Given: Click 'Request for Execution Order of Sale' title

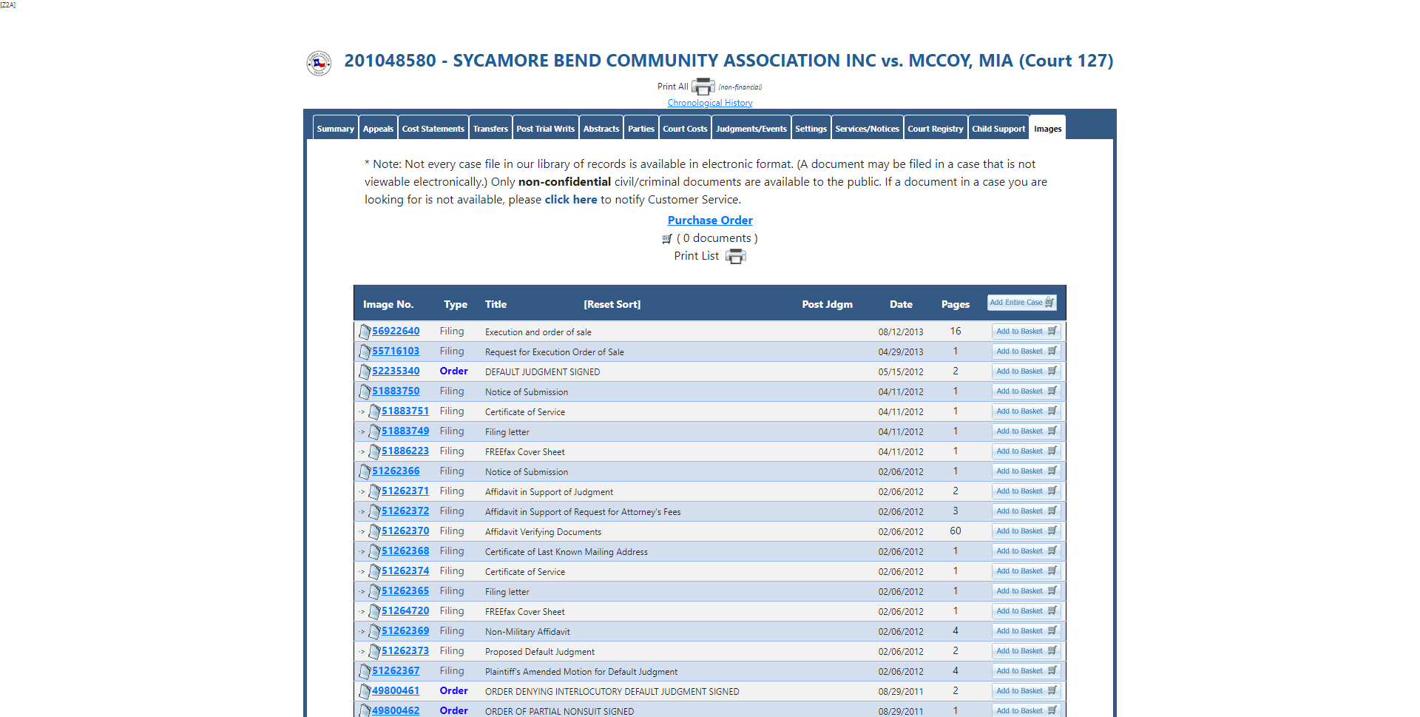Looking at the screenshot, I should point(555,352).
